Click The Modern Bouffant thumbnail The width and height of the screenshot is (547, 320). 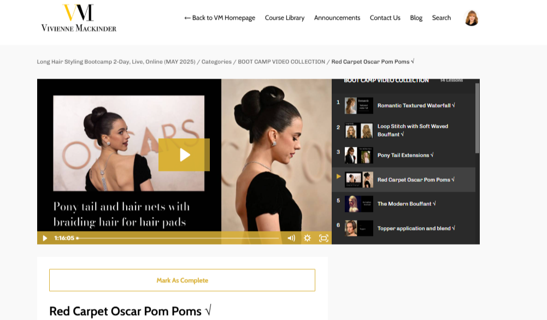click(359, 204)
